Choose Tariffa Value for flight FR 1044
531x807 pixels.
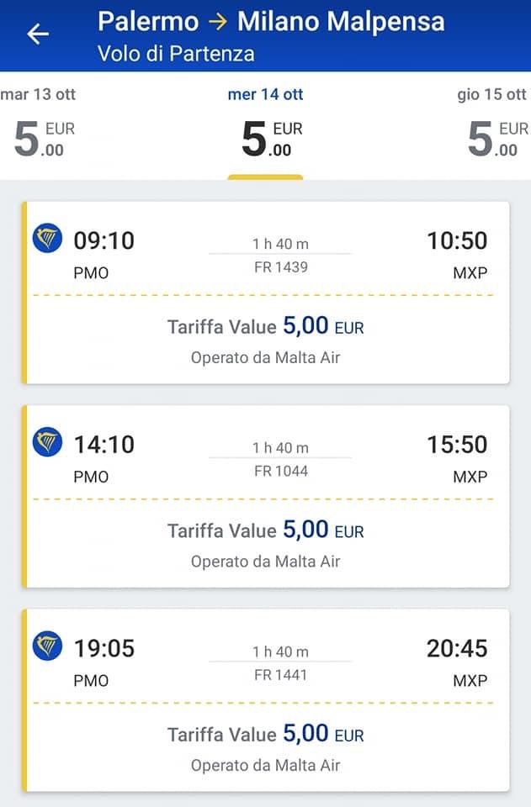coord(265,530)
